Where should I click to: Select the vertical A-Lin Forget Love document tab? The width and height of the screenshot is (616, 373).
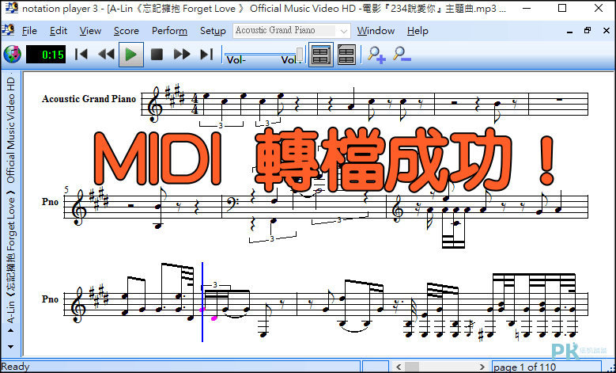tap(10, 197)
